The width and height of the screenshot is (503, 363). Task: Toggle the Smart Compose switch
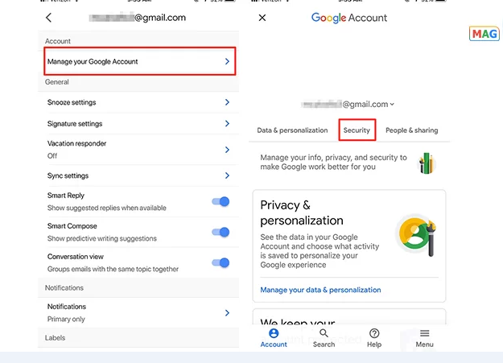pyautogui.click(x=221, y=232)
